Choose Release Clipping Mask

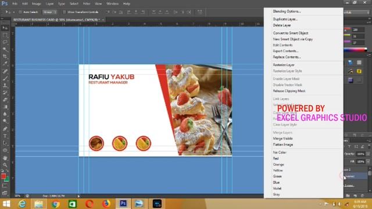(289, 91)
